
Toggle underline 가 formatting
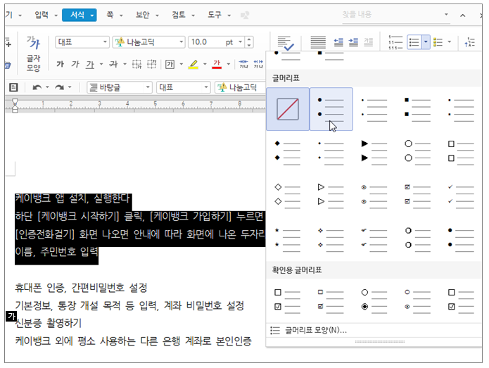tap(90, 65)
